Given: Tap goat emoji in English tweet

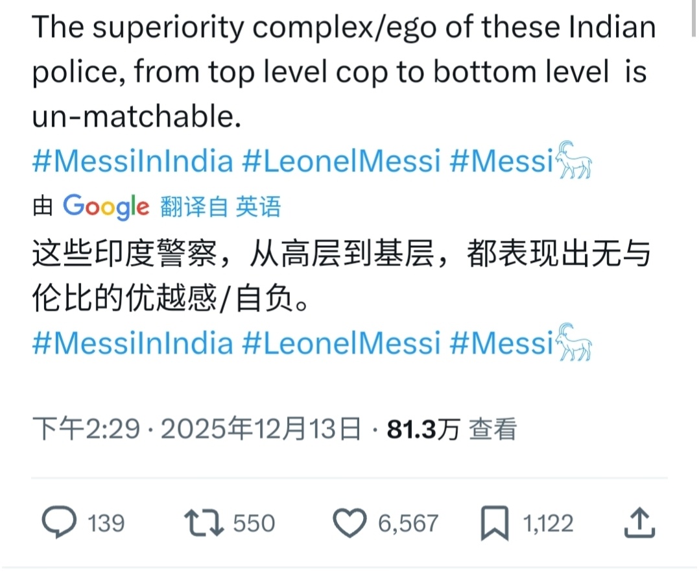Looking at the screenshot, I should pos(574,161).
